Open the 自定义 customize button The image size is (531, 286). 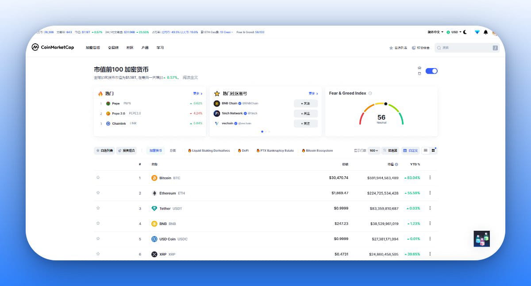click(x=410, y=151)
